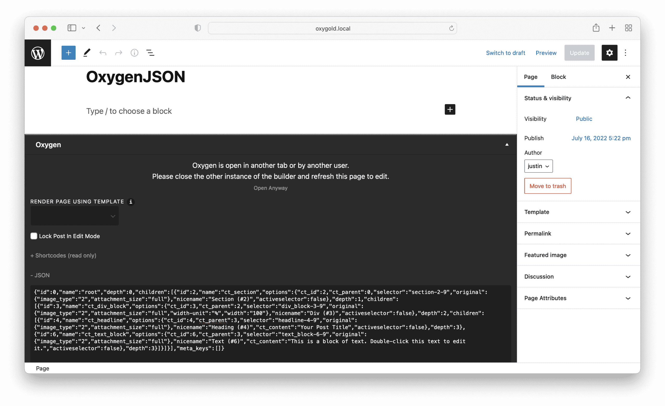Open the List View icon
This screenshot has height=406, width=665.
point(150,53)
